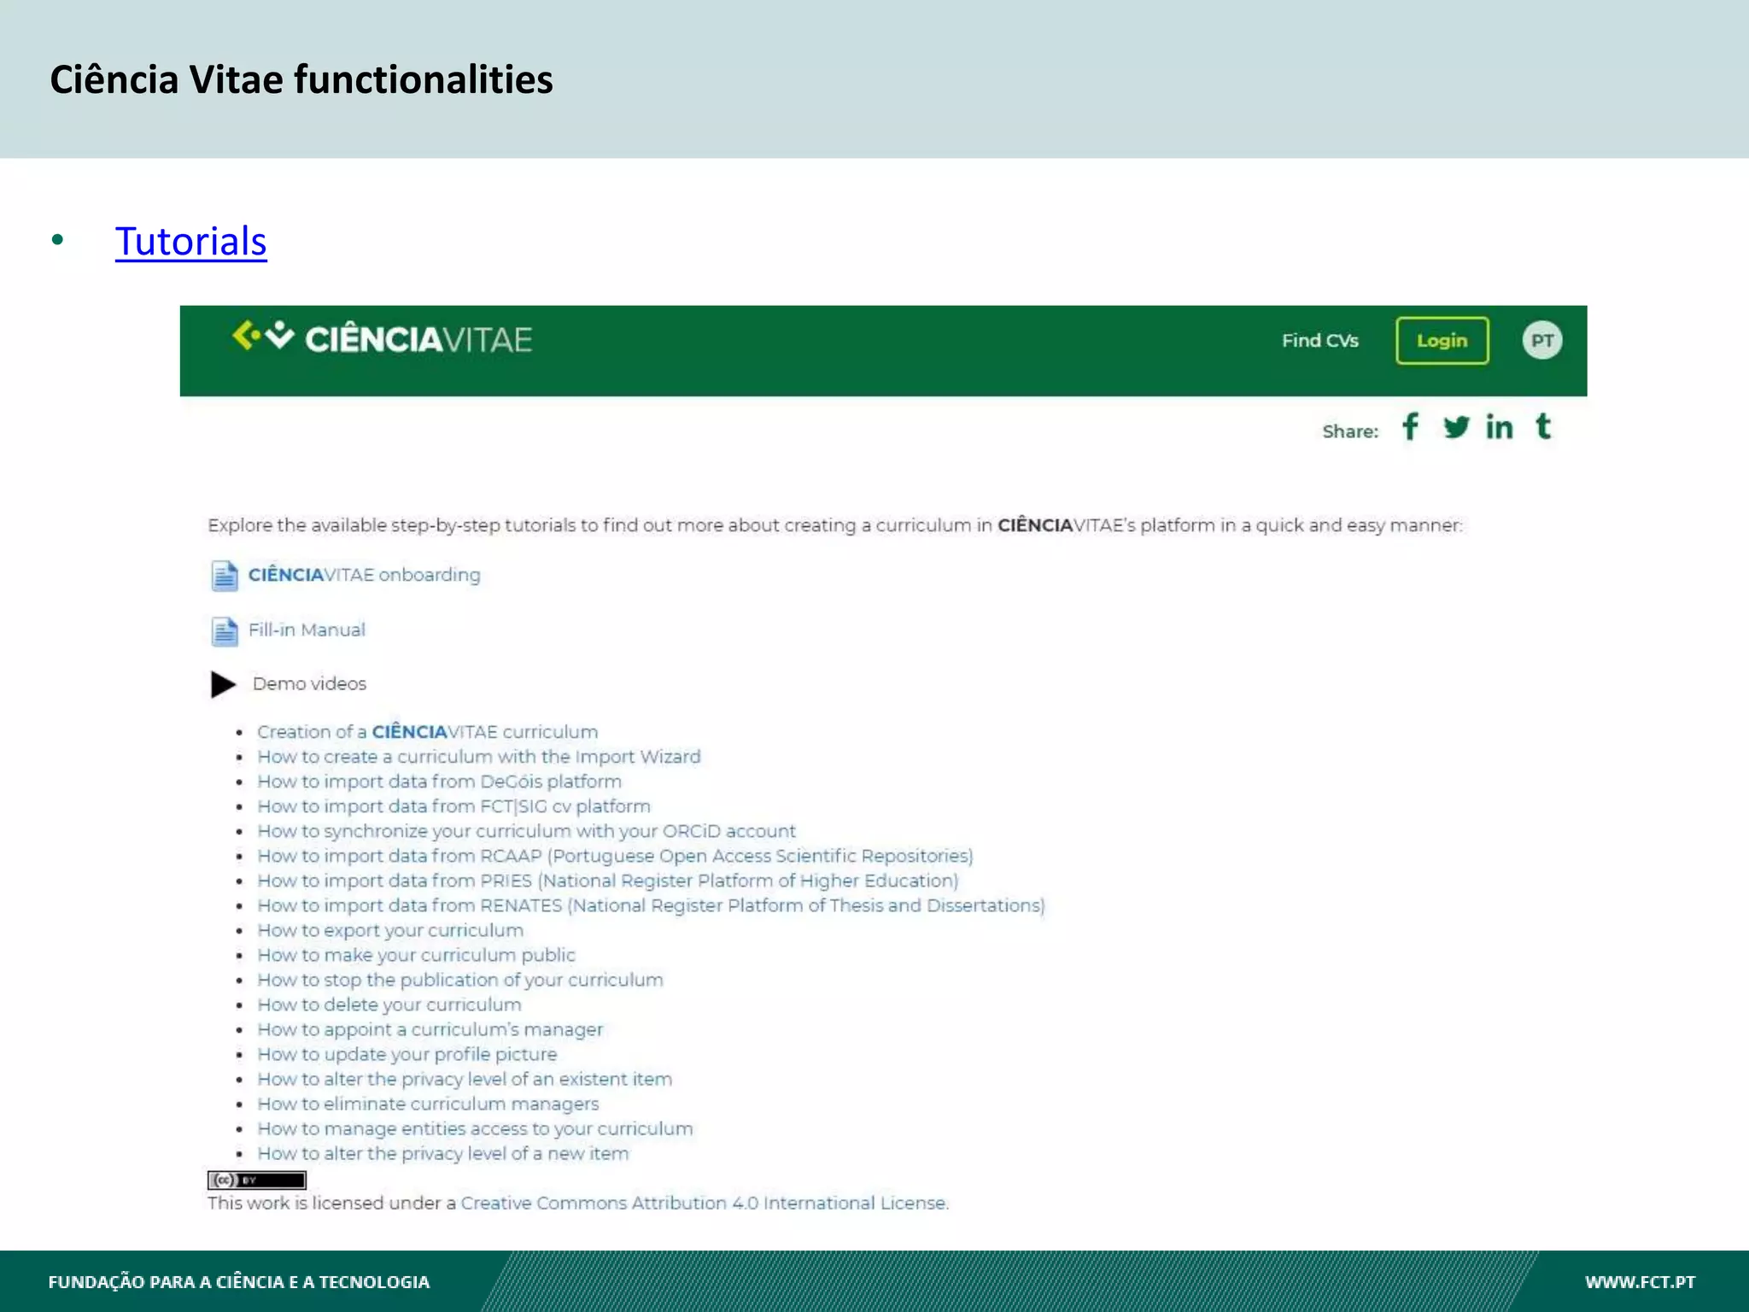Share page on LinkedIn icon
1749x1312 pixels.
pos(1499,426)
